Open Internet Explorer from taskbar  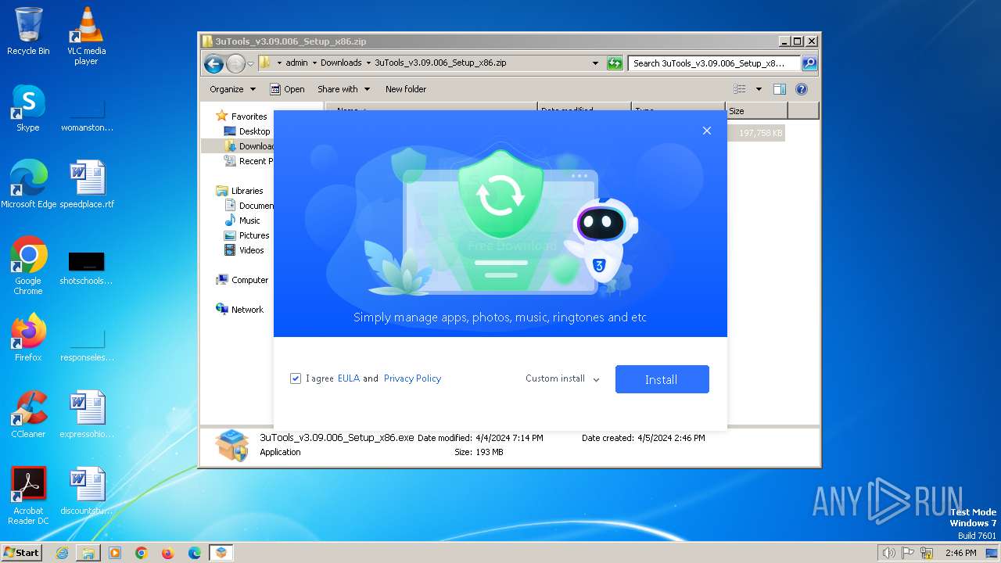coord(62,553)
